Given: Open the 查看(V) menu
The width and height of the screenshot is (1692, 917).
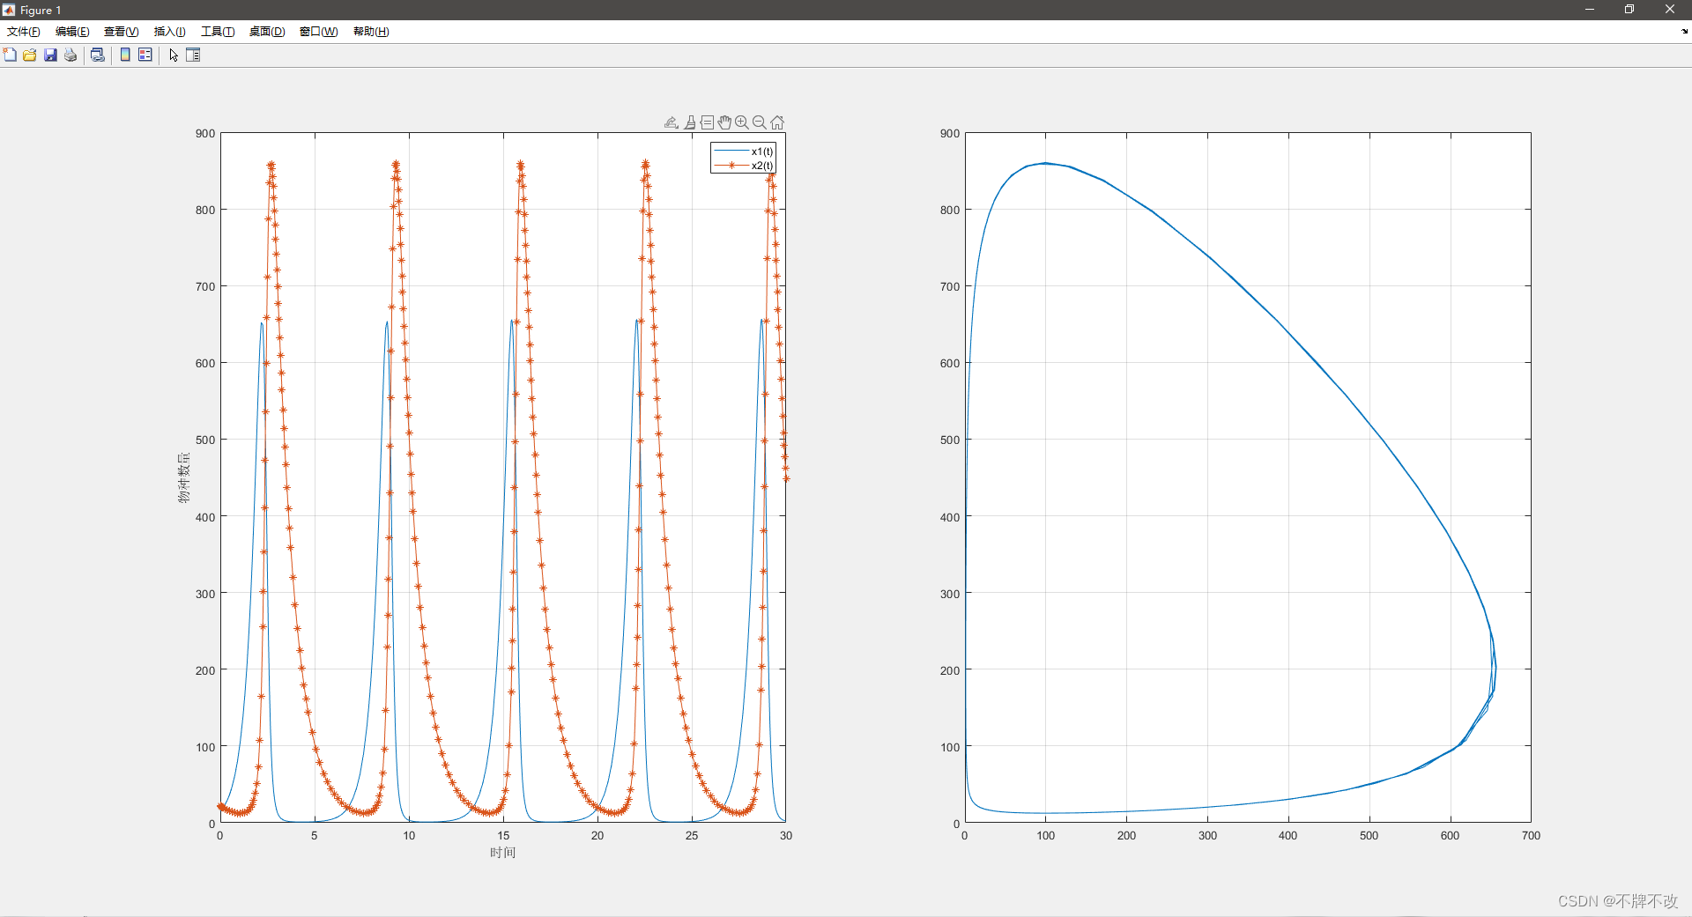Looking at the screenshot, I should pos(122,32).
